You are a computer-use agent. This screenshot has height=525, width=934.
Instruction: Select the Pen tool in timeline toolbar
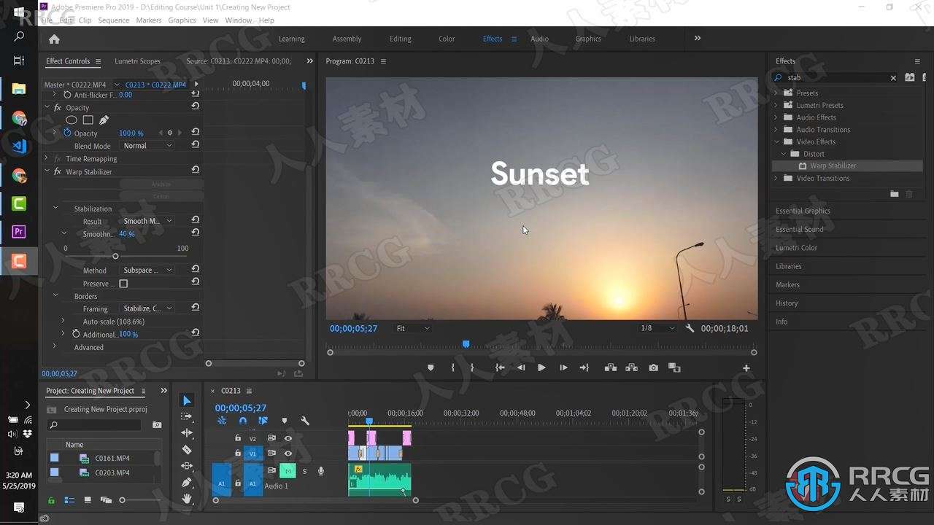(x=187, y=482)
